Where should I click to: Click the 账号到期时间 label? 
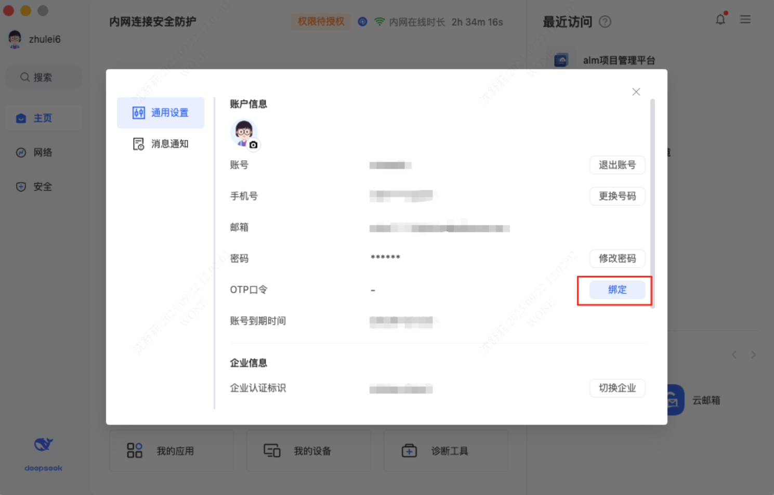(258, 321)
